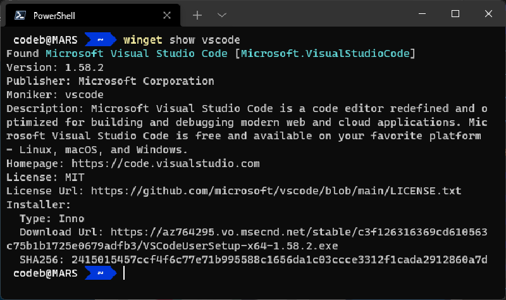This screenshot has width=506, height=300.
Task: Click the PowerShell icon in the tab
Action: point(20,15)
